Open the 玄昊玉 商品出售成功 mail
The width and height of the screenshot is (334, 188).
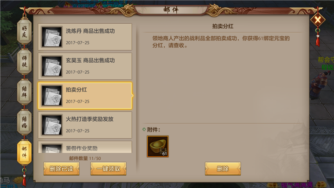tap(85, 66)
